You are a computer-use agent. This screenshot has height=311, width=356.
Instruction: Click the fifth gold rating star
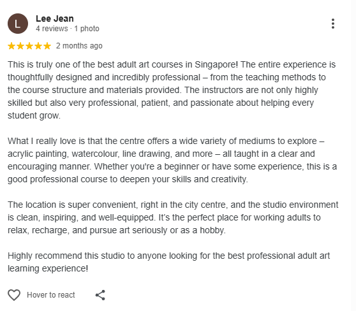(x=47, y=46)
